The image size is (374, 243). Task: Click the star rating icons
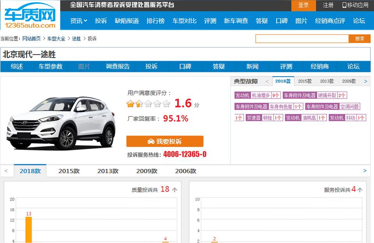click(x=148, y=104)
